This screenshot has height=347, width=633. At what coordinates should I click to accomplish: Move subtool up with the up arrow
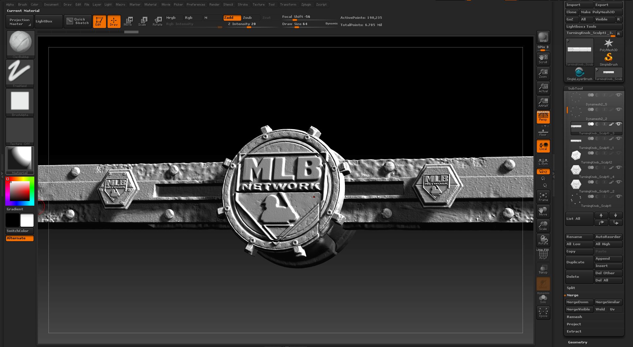point(601,215)
